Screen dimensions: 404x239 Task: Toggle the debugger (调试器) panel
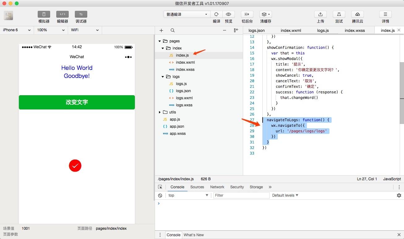(x=81, y=14)
